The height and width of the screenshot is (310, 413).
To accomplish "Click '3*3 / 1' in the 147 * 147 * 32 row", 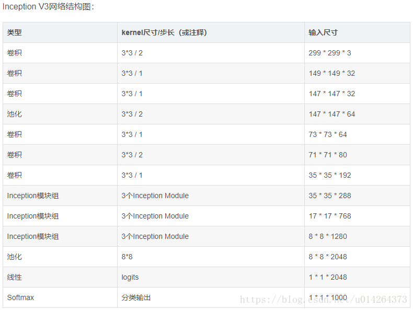I will coord(132,94).
